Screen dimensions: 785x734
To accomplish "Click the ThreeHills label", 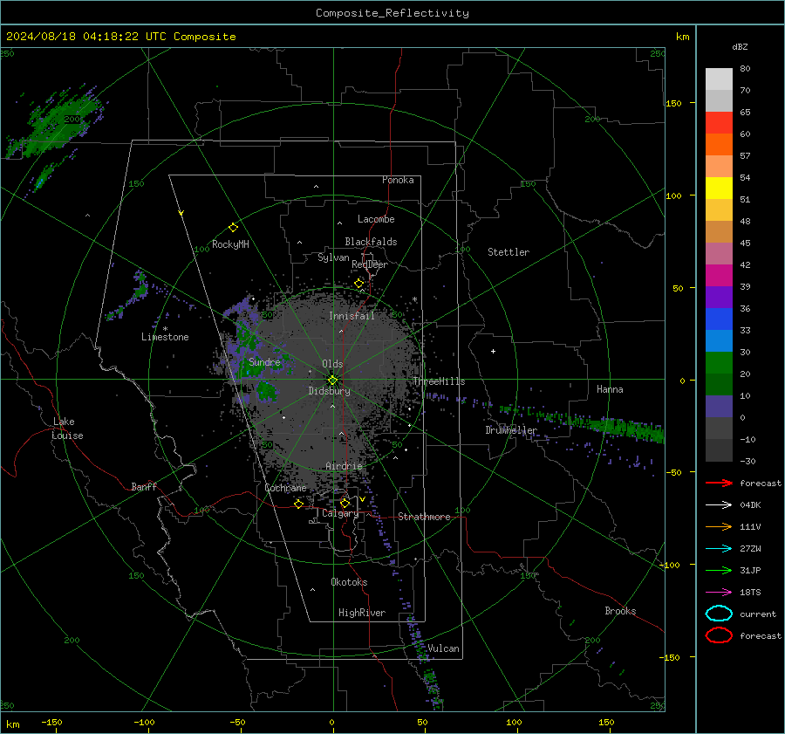I will 439,381.
